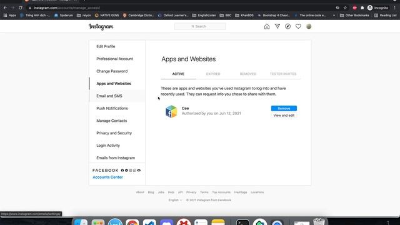Open Trash from the Dock
The height and width of the screenshot is (225, 400).
click(319, 221)
